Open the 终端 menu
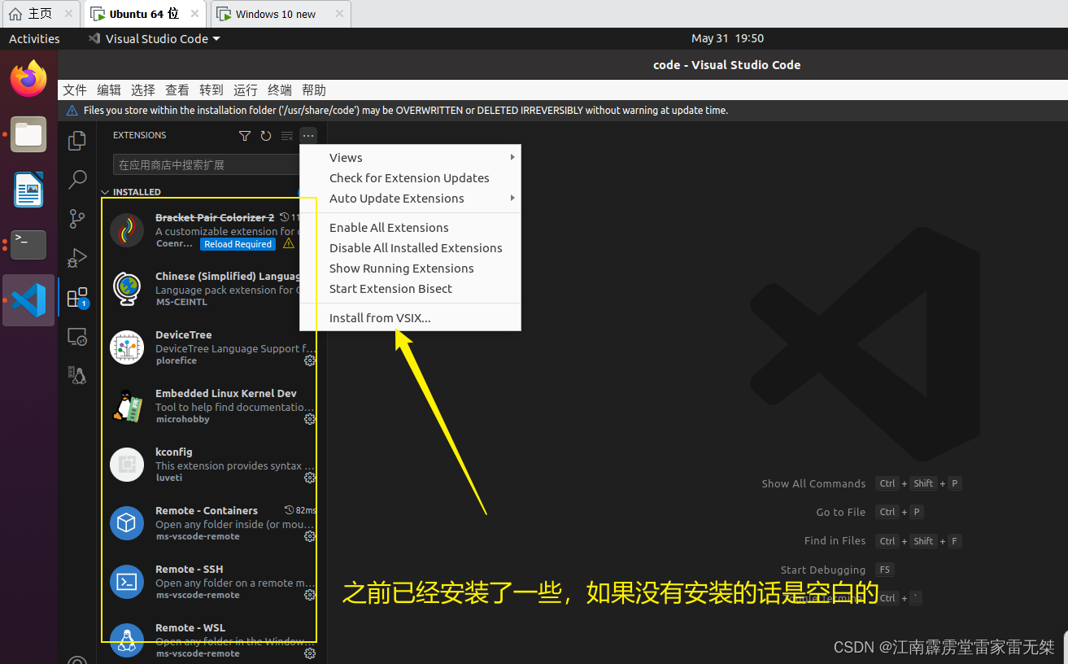The image size is (1068, 664). pyautogui.click(x=280, y=90)
